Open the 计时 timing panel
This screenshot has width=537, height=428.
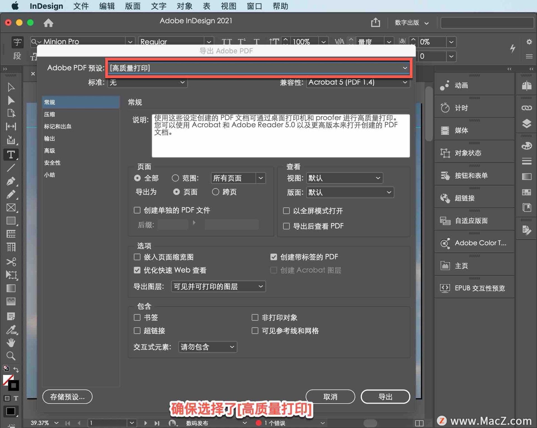point(474,108)
